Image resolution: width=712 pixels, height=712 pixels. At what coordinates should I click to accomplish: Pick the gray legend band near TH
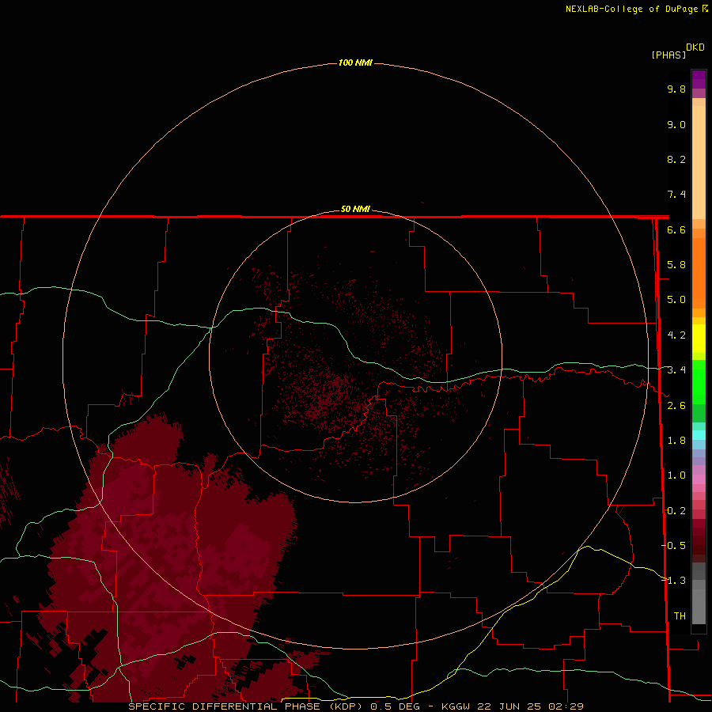click(x=699, y=606)
